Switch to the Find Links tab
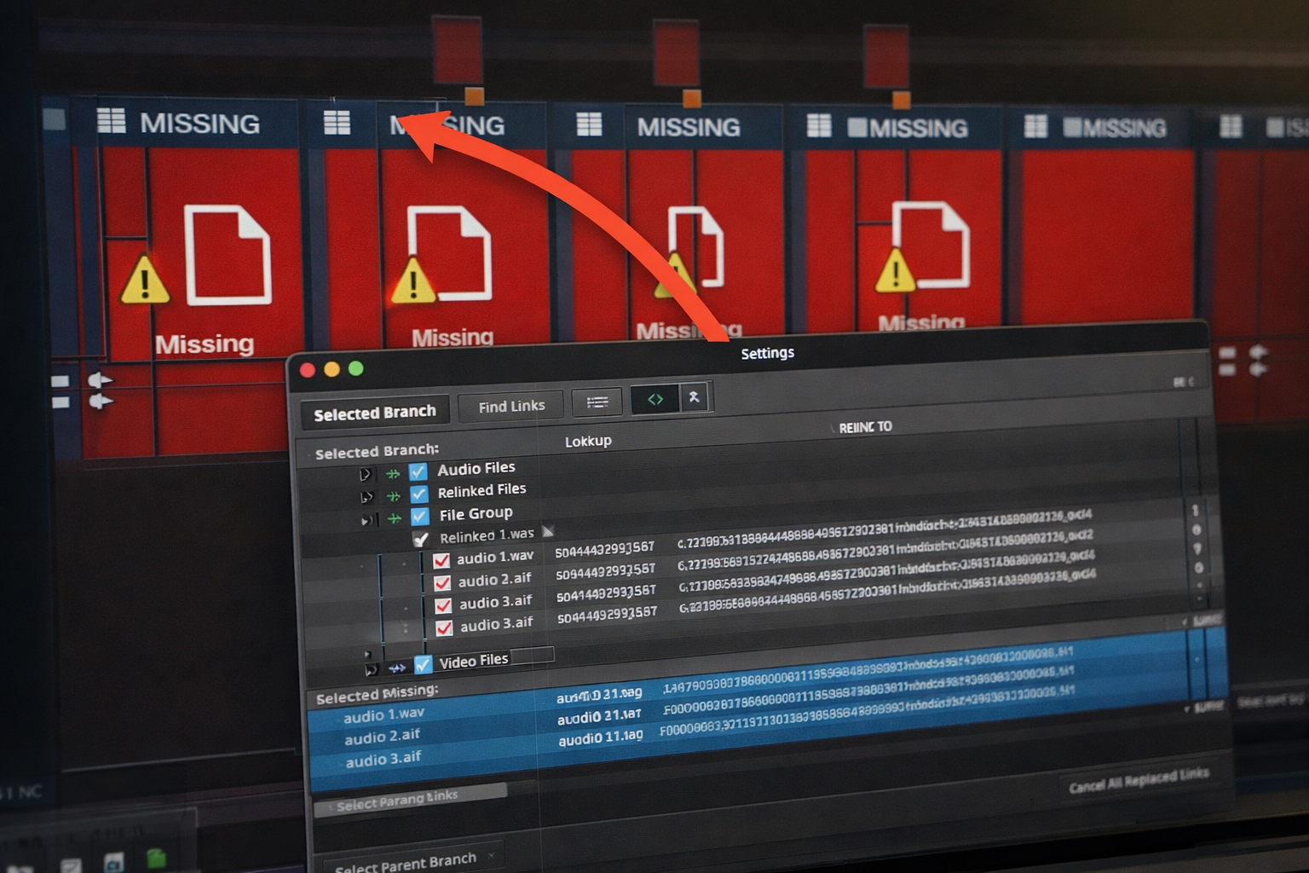This screenshot has height=873, width=1309. (x=510, y=405)
